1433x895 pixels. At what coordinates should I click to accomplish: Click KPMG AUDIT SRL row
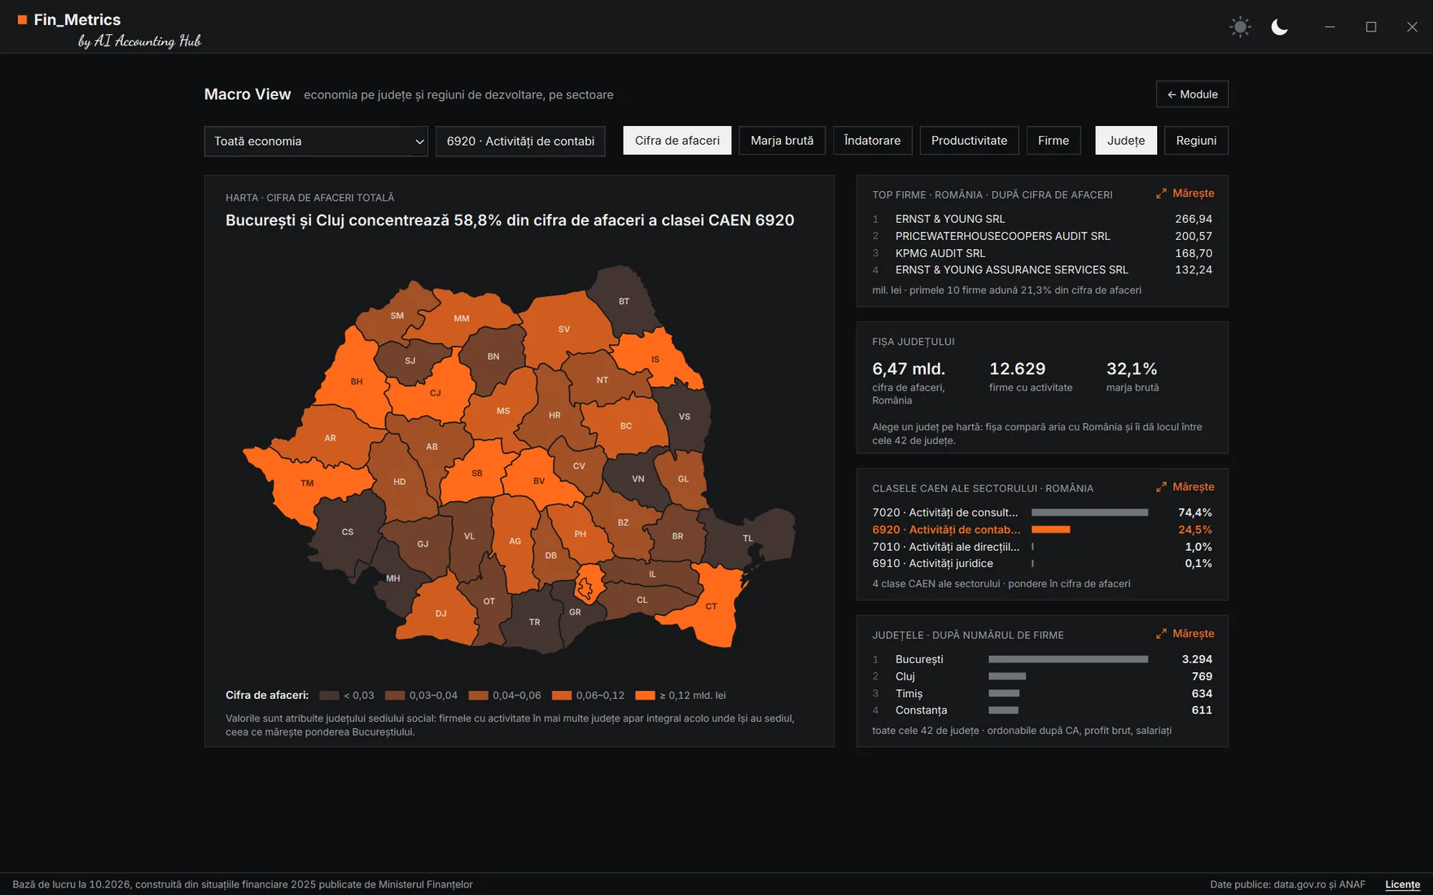click(x=1042, y=253)
